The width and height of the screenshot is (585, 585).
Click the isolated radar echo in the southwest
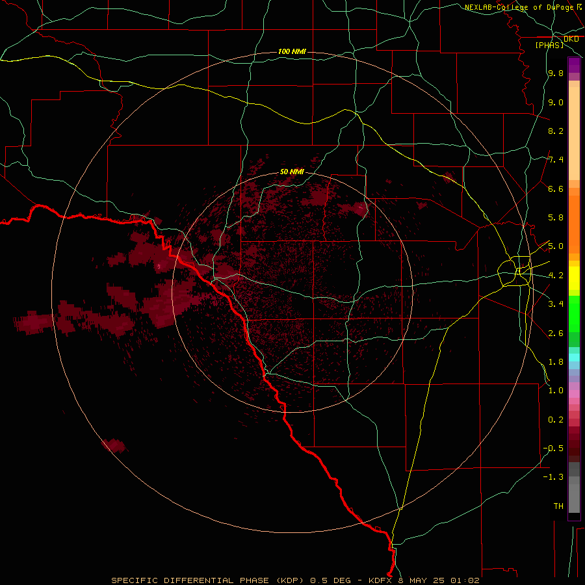click(x=114, y=445)
